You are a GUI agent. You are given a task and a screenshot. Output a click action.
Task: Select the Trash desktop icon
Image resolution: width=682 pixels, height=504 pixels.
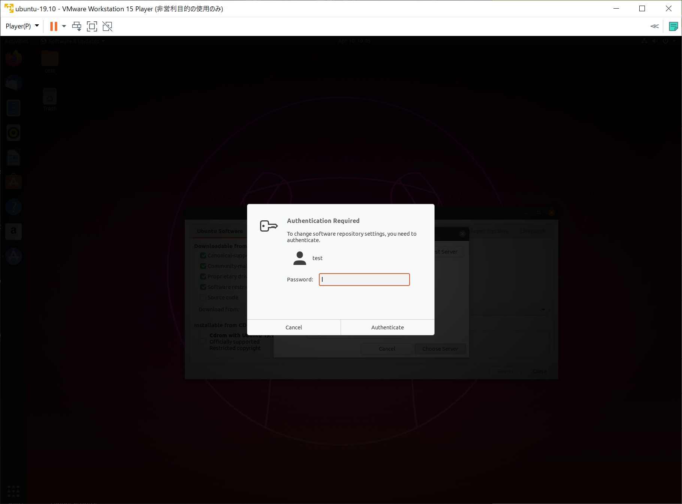[50, 100]
